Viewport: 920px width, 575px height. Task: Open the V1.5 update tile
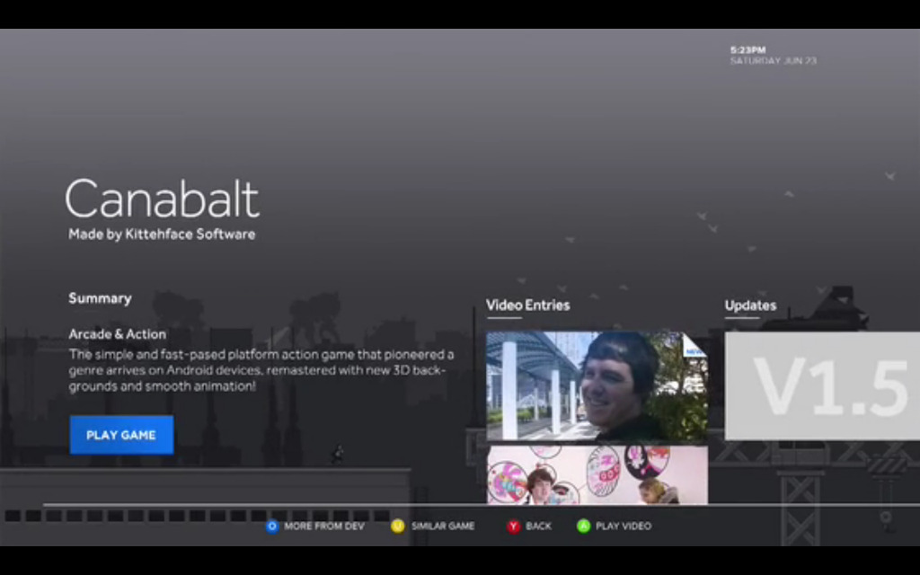click(x=822, y=386)
